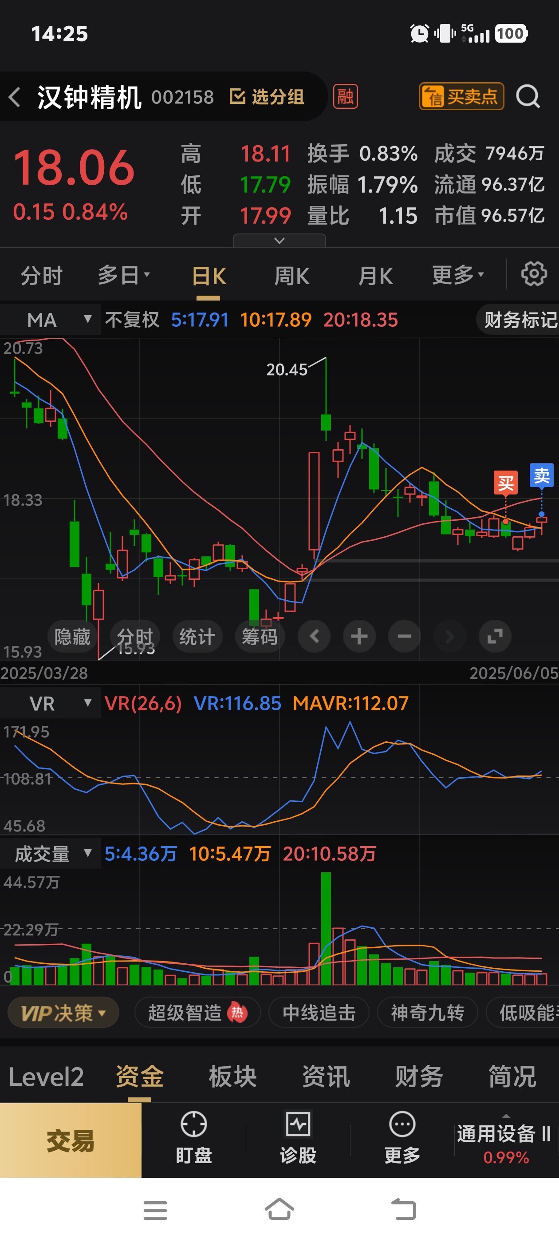The width and height of the screenshot is (559, 1243).
Task: Open the 买卖点 signal button
Action: [x=461, y=96]
